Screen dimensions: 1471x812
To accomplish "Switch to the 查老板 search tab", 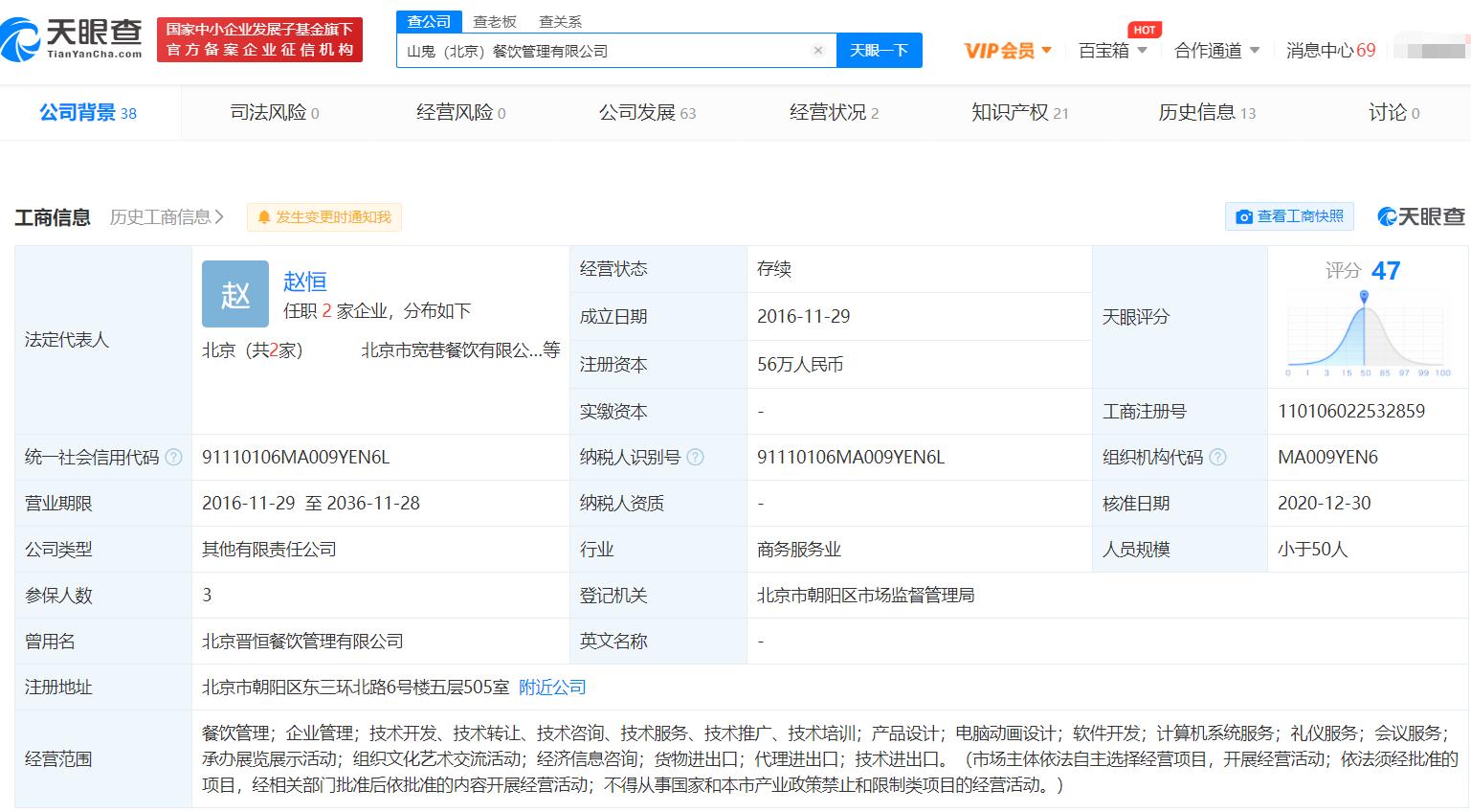I will [x=495, y=21].
